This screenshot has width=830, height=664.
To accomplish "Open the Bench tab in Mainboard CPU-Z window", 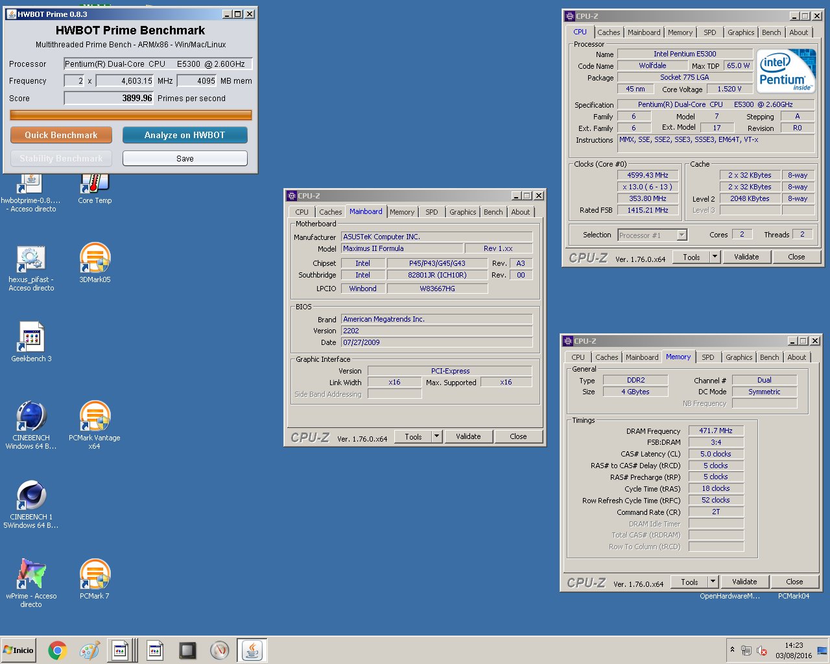I will click(493, 212).
